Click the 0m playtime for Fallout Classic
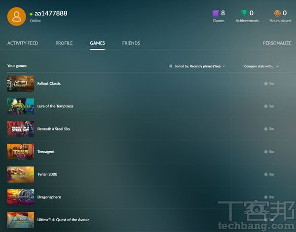This screenshot has height=232, width=296. click(x=271, y=83)
